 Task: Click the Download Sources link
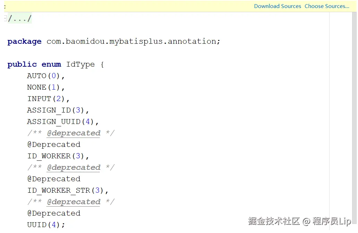click(277, 6)
